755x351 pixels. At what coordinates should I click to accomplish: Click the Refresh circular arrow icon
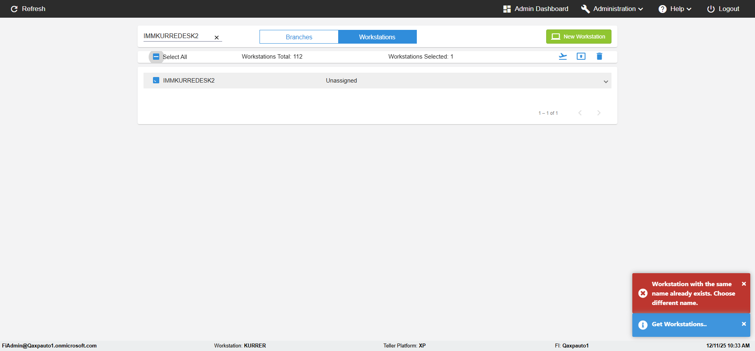pyautogui.click(x=14, y=9)
